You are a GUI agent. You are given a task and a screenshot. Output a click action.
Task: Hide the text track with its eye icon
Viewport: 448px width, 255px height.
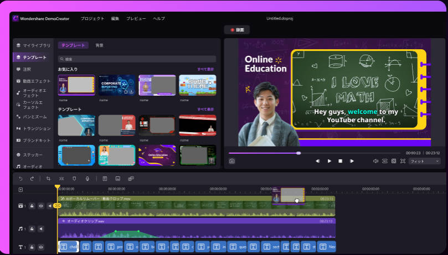pyautogui.click(x=41, y=247)
